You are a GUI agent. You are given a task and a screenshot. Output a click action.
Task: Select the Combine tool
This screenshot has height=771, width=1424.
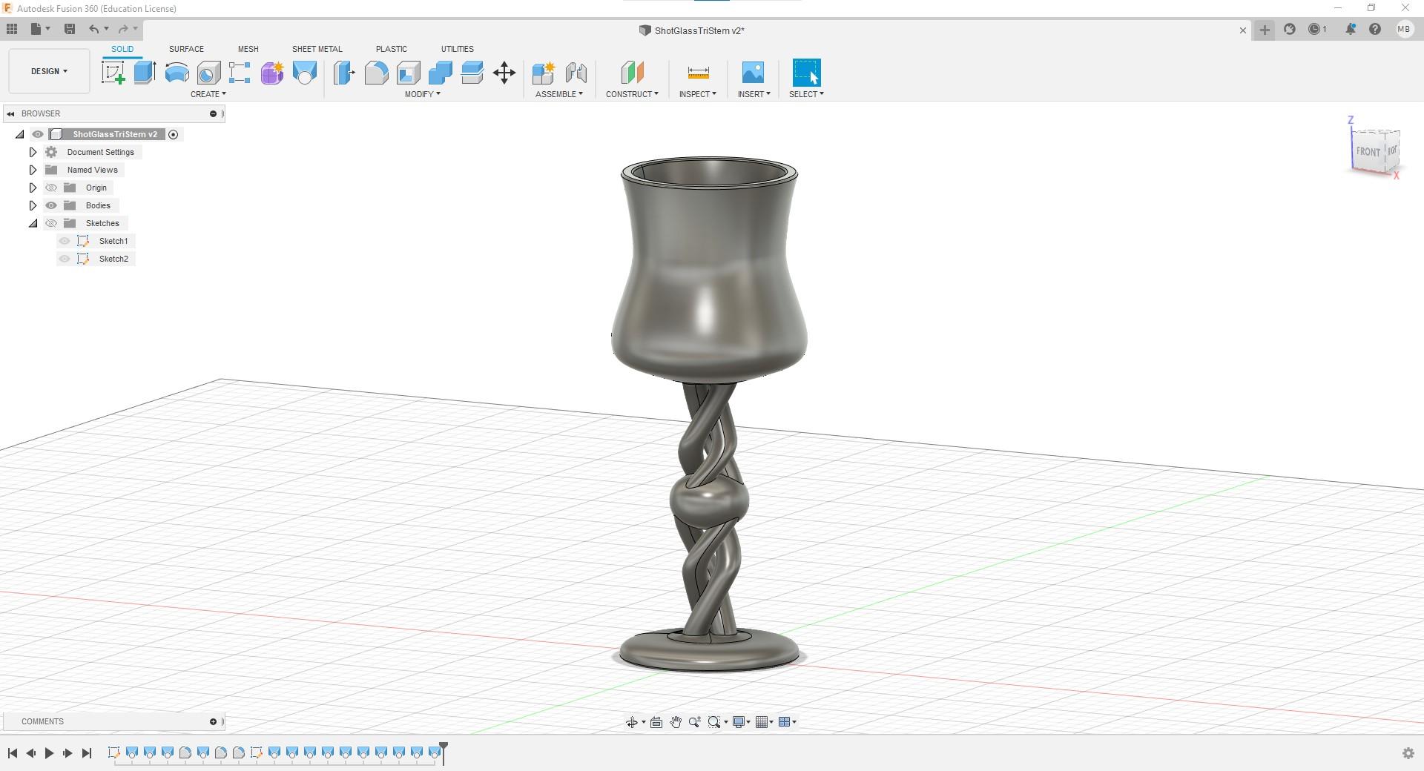(x=440, y=73)
